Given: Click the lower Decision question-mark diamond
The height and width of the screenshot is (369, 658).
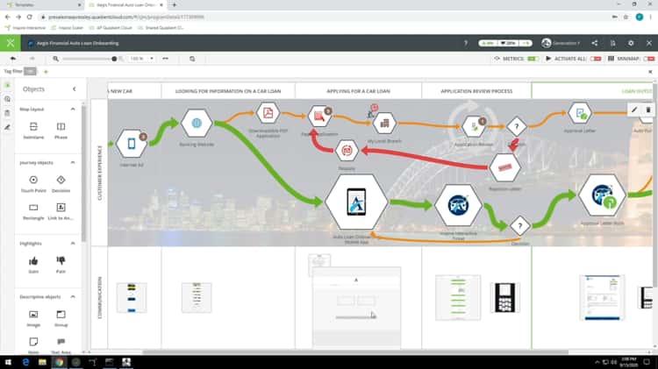Looking at the screenshot, I should click(520, 226).
